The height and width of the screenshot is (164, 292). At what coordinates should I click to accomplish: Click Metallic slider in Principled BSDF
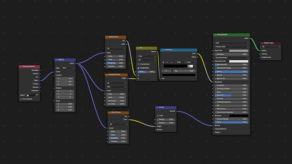(x=231, y=72)
